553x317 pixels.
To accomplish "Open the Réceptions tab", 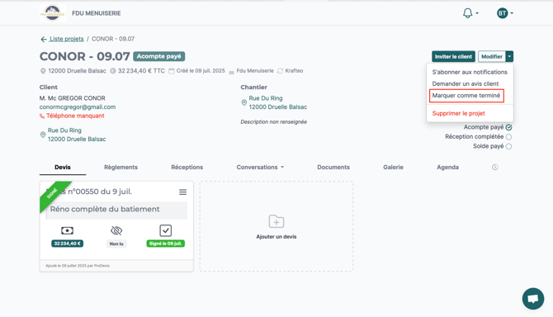I will [x=187, y=167].
